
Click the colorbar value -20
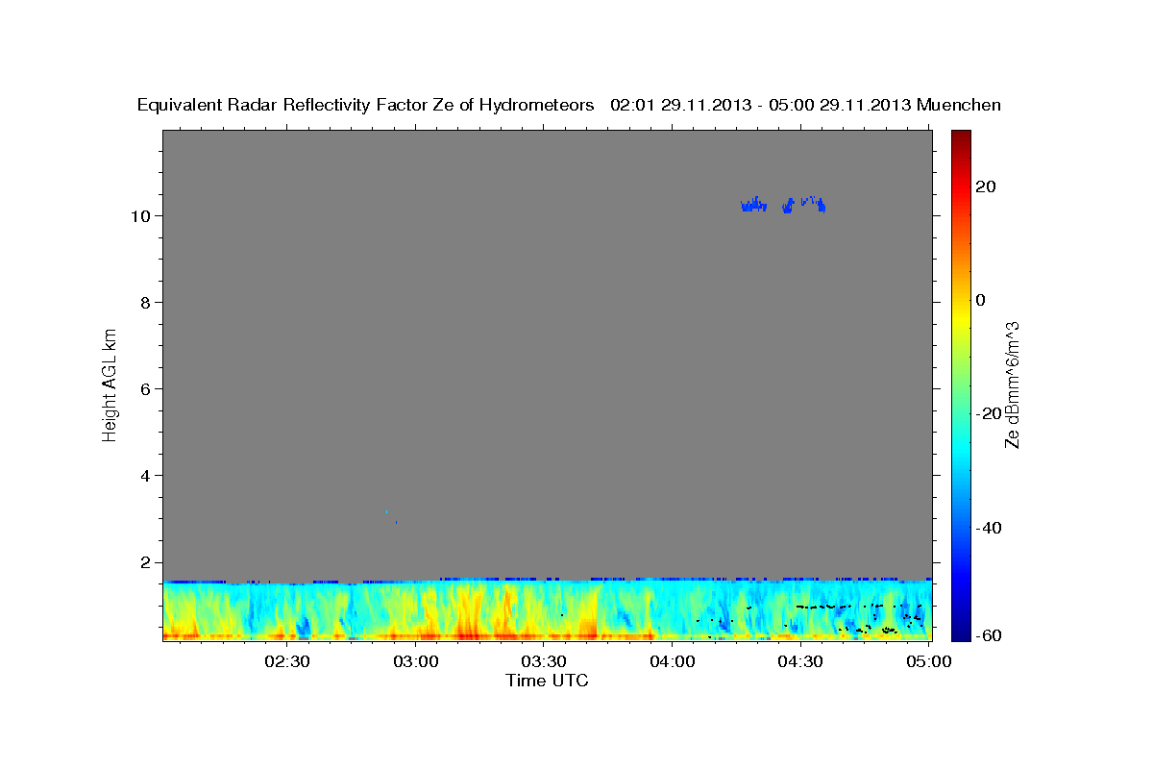click(989, 413)
